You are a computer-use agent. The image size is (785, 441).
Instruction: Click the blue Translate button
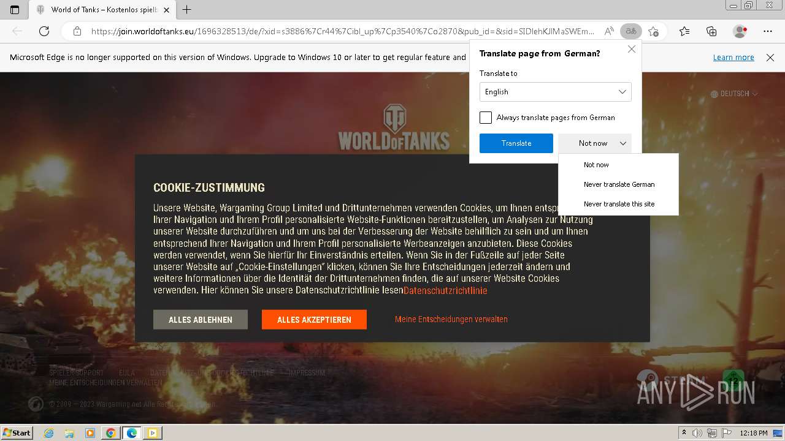pyautogui.click(x=516, y=143)
